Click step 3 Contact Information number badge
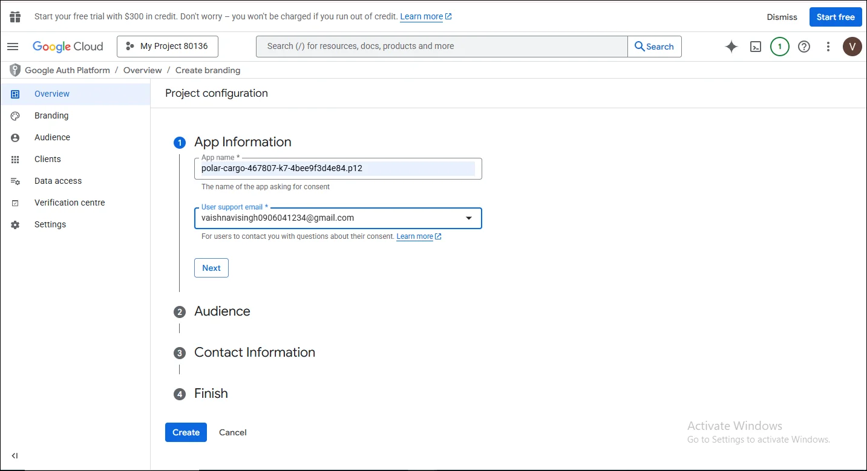This screenshot has width=867, height=471. click(180, 353)
